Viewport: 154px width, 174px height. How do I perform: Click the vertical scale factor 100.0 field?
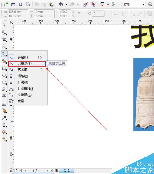click(65, 16)
